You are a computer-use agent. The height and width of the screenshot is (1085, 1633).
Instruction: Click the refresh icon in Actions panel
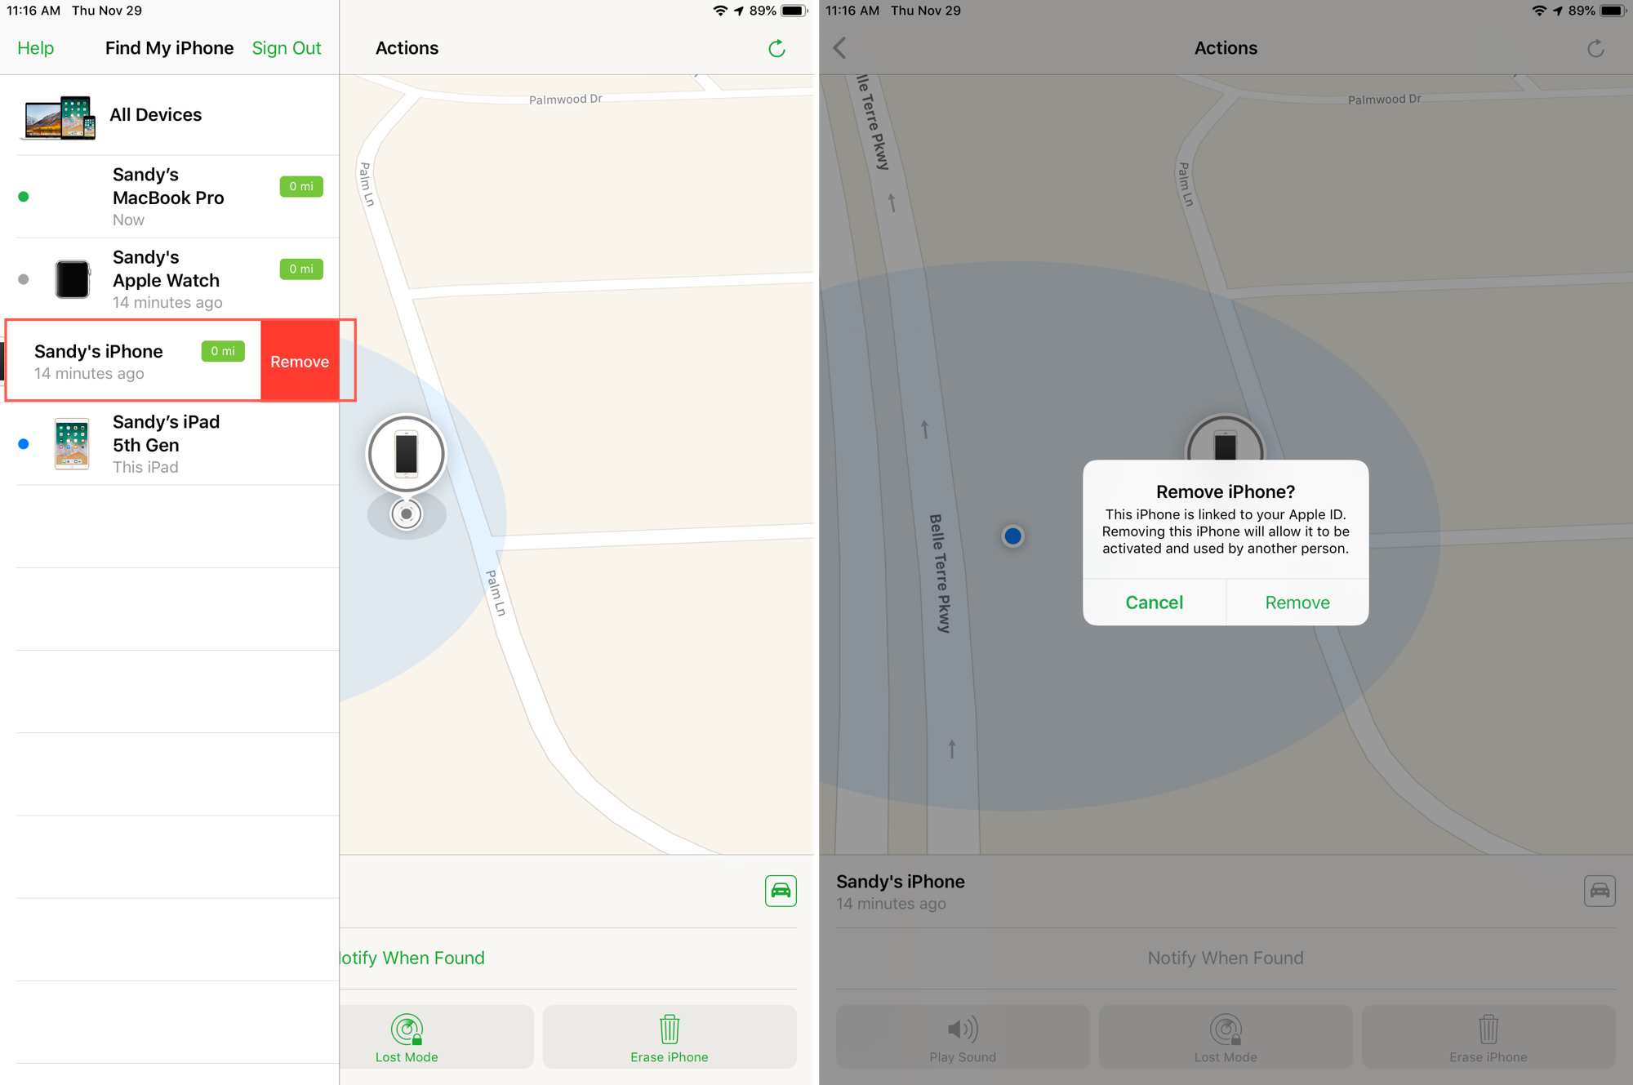tap(777, 46)
